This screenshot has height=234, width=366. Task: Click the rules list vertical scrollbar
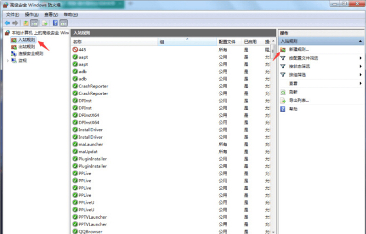tap(273, 138)
